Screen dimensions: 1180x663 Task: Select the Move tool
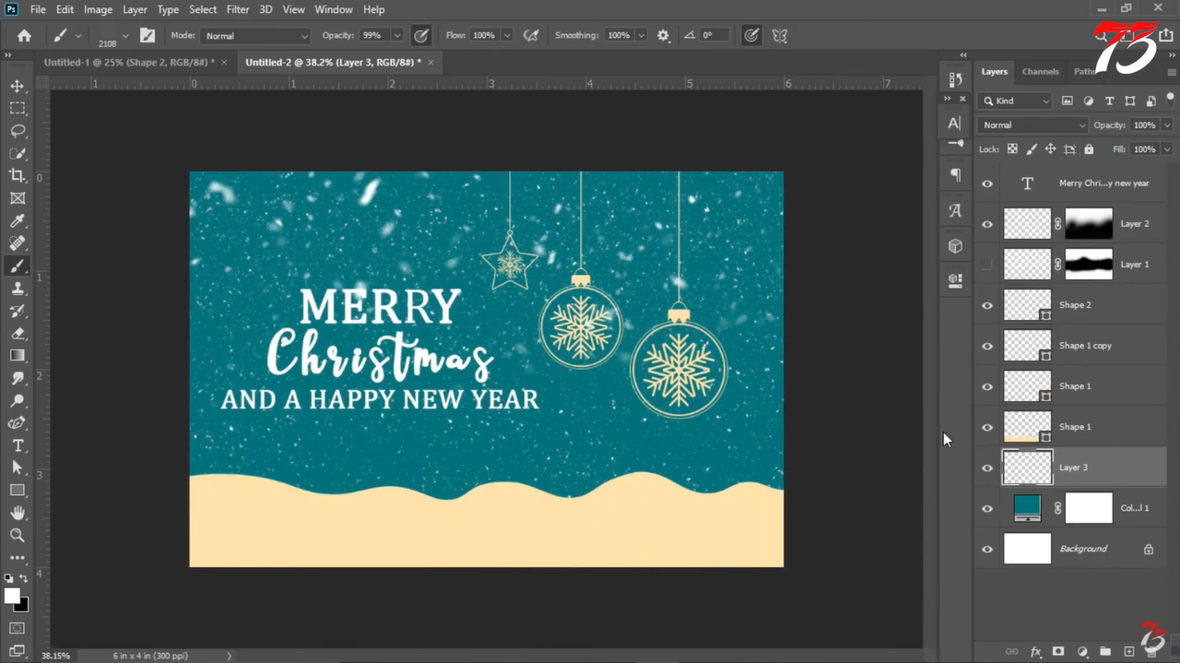coord(18,86)
